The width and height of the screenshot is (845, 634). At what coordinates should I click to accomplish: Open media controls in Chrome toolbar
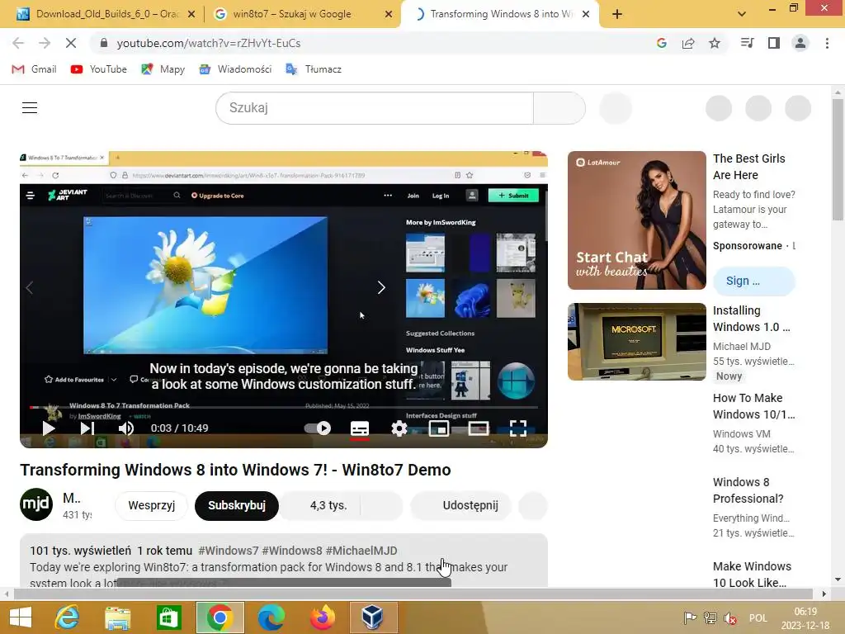747,43
